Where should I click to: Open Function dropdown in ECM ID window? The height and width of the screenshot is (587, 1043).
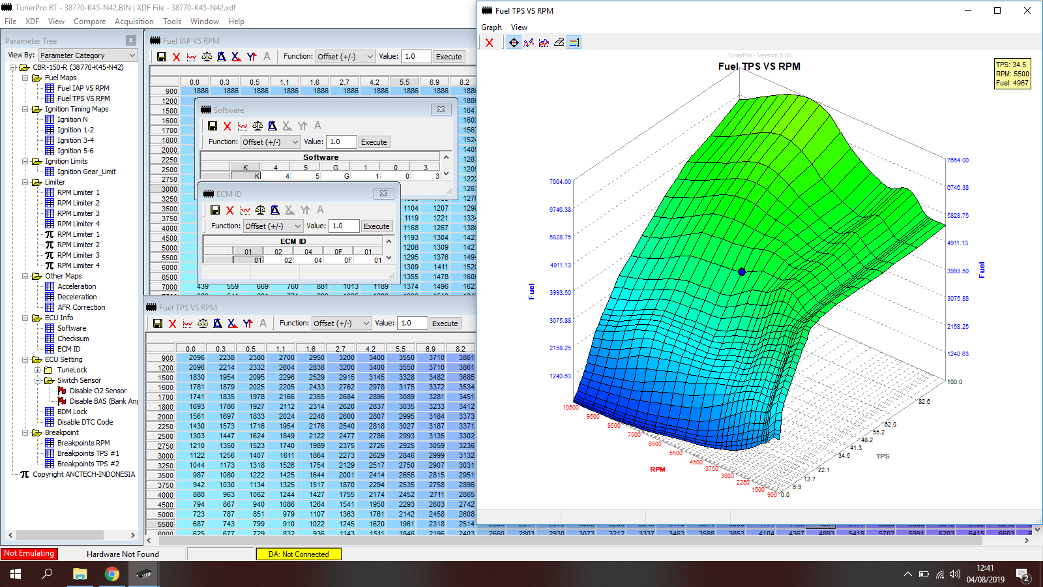pyautogui.click(x=273, y=226)
